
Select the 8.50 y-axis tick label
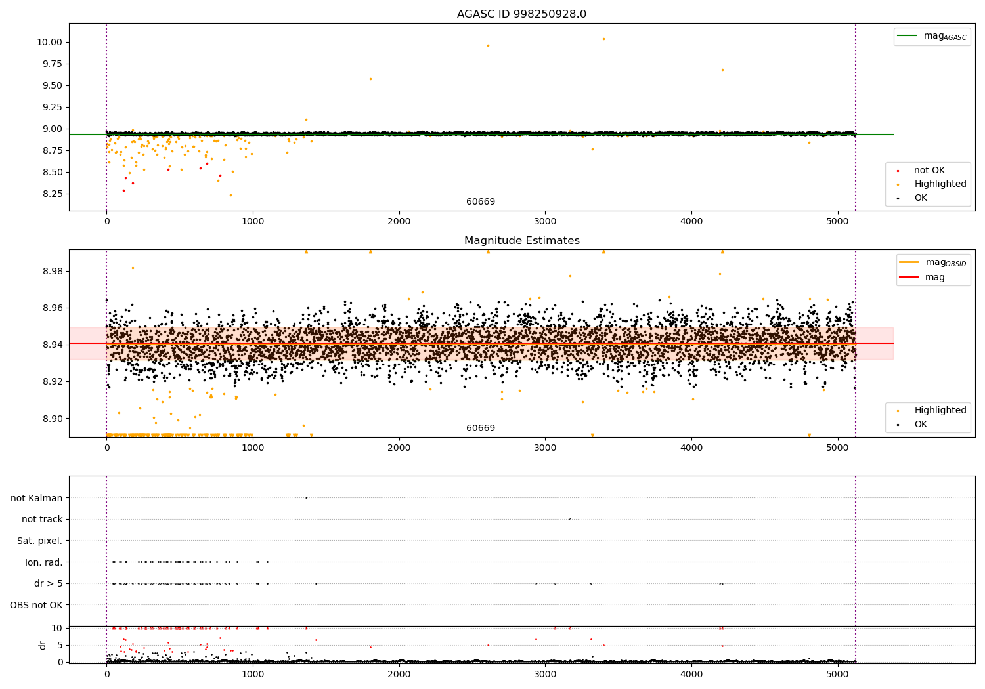tap(52, 172)
